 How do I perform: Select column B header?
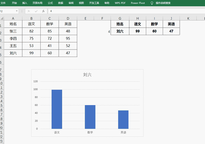31,18
